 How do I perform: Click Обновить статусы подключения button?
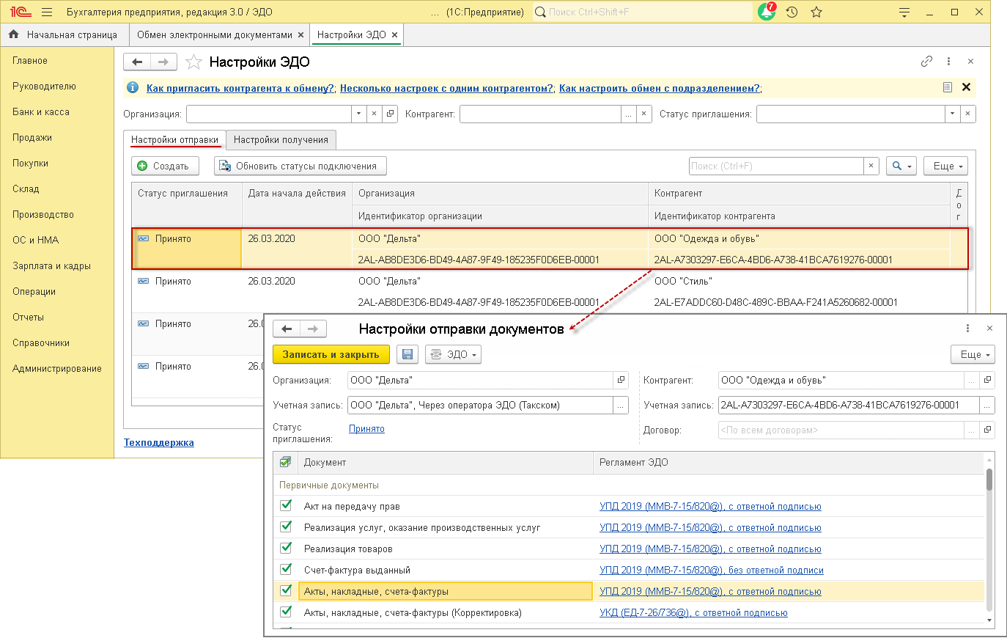tap(300, 166)
